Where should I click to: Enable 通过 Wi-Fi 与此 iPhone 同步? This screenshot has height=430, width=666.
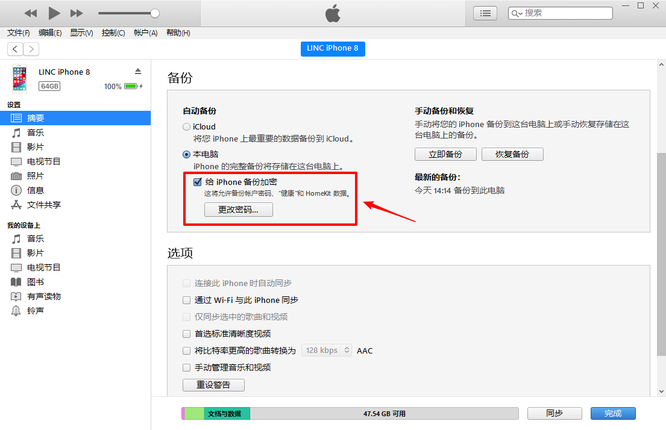pos(186,300)
